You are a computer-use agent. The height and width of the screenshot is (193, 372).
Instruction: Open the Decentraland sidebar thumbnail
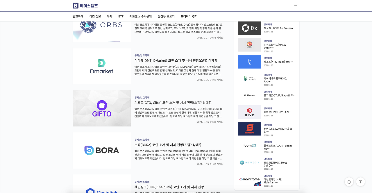(249, 45)
